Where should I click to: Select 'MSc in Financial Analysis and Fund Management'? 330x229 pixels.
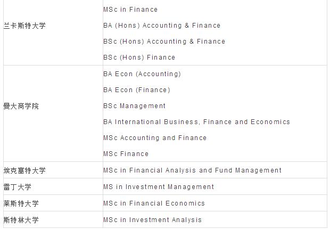(x=192, y=170)
